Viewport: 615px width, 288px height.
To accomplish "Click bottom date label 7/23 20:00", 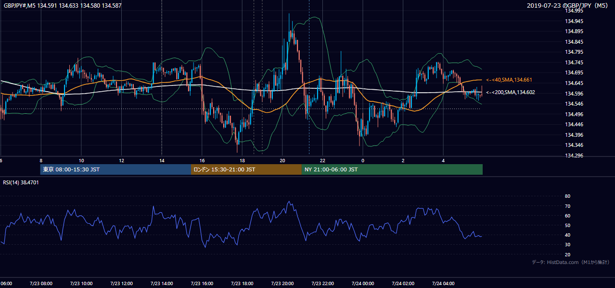I will tap(282, 284).
